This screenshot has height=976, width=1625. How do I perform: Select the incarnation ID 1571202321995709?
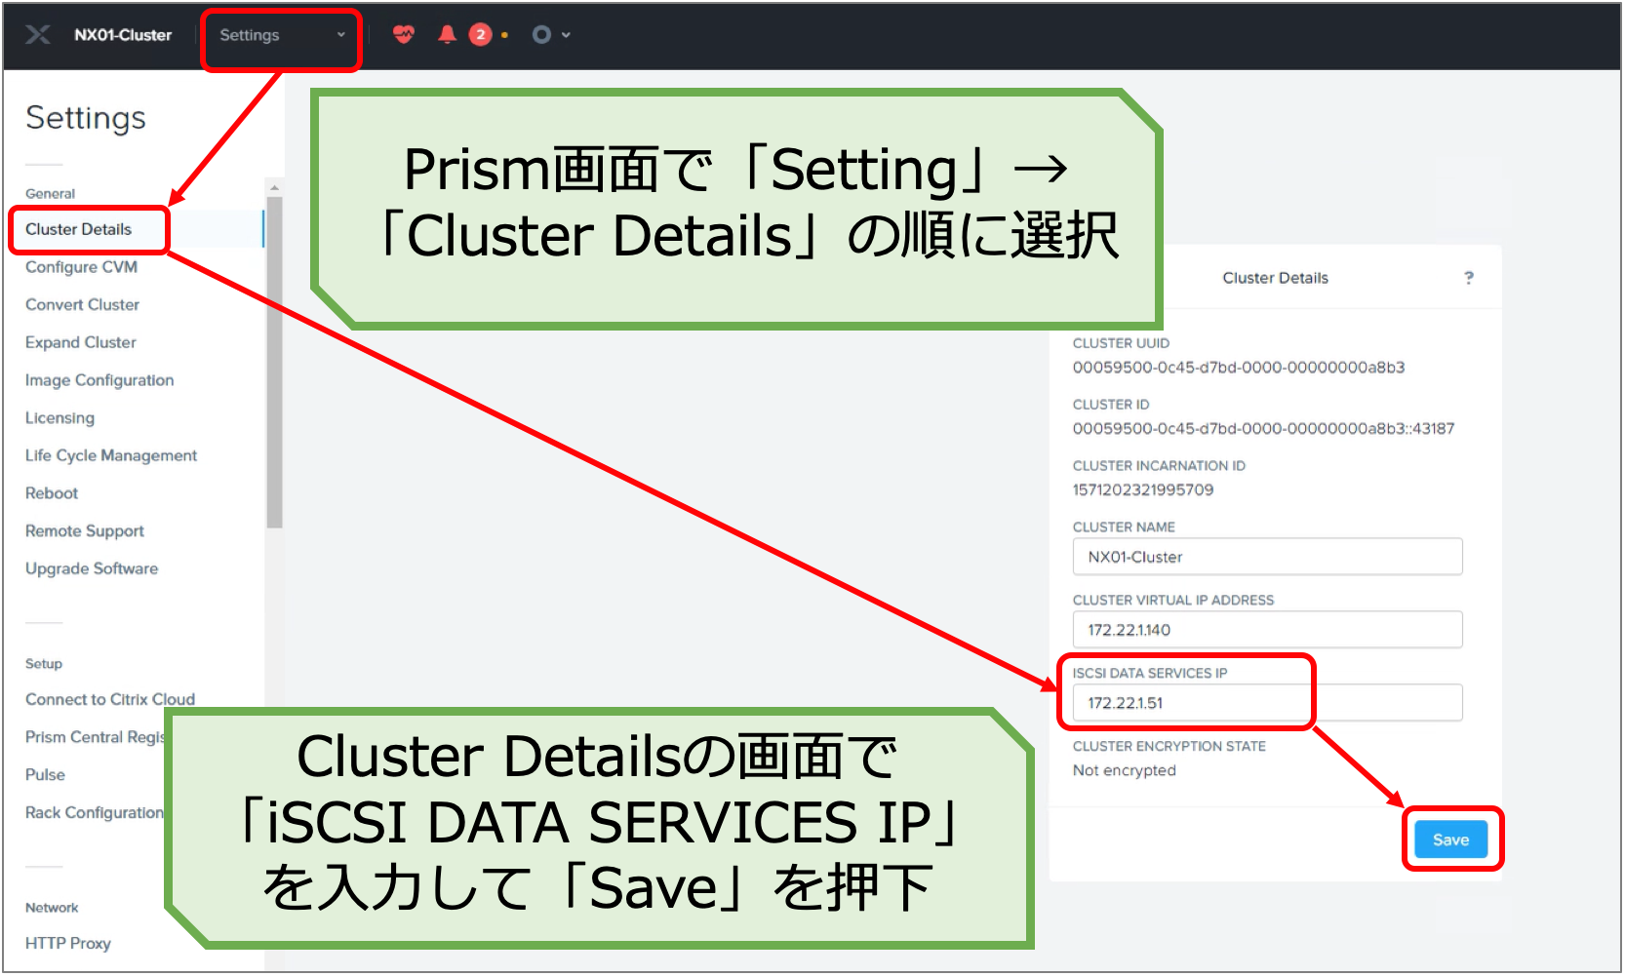coord(1143,490)
